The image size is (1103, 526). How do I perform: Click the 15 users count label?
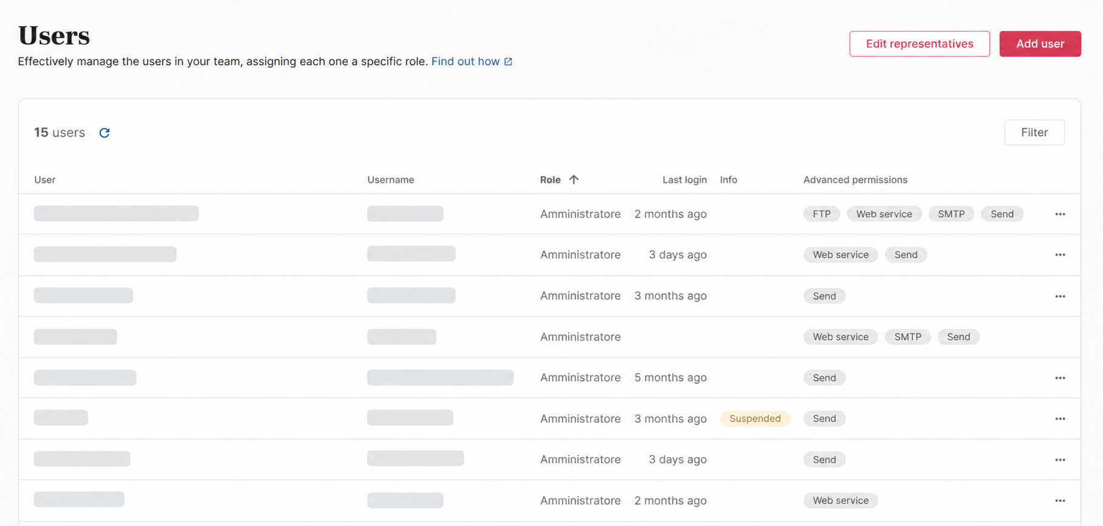click(60, 132)
